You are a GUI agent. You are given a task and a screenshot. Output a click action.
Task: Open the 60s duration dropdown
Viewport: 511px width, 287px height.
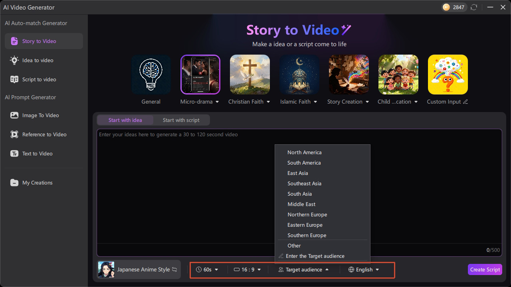(x=207, y=269)
